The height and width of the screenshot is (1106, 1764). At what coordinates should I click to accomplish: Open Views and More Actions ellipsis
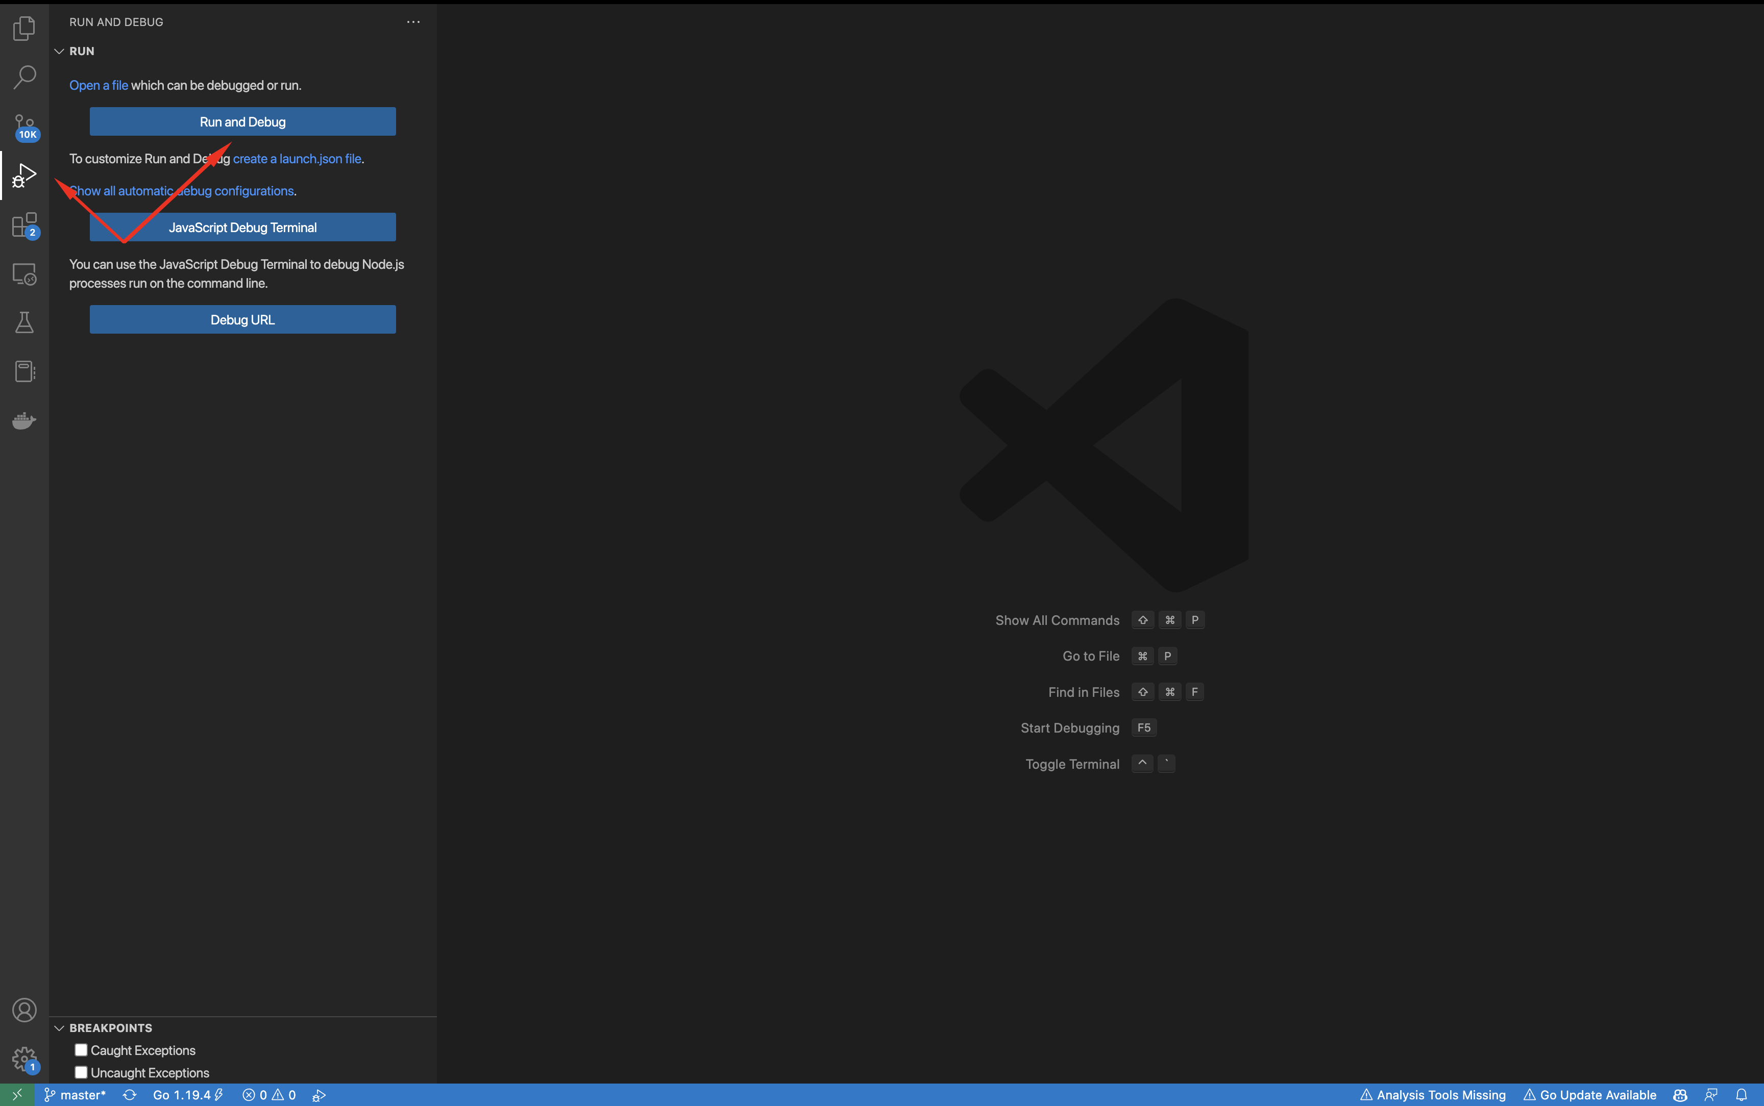(412, 22)
